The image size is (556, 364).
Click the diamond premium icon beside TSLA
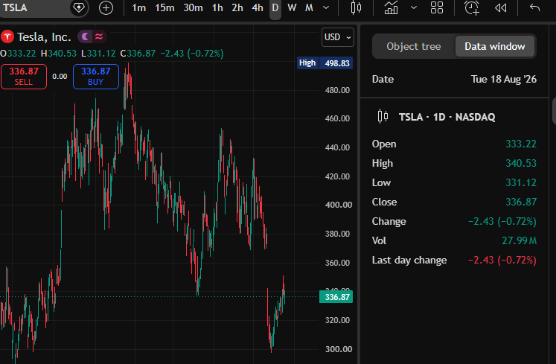[79, 7]
